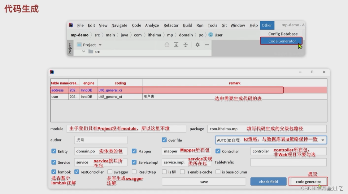Collapse the src tree node chevron
This screenshot has width=348, height=194.
click(x=84, y=51)
